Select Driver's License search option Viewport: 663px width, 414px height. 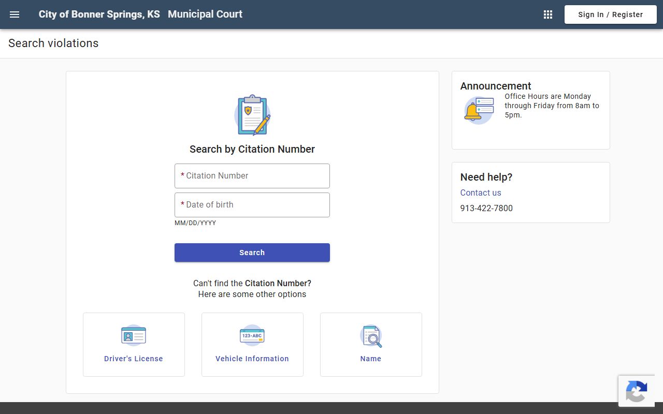[134, 345]
